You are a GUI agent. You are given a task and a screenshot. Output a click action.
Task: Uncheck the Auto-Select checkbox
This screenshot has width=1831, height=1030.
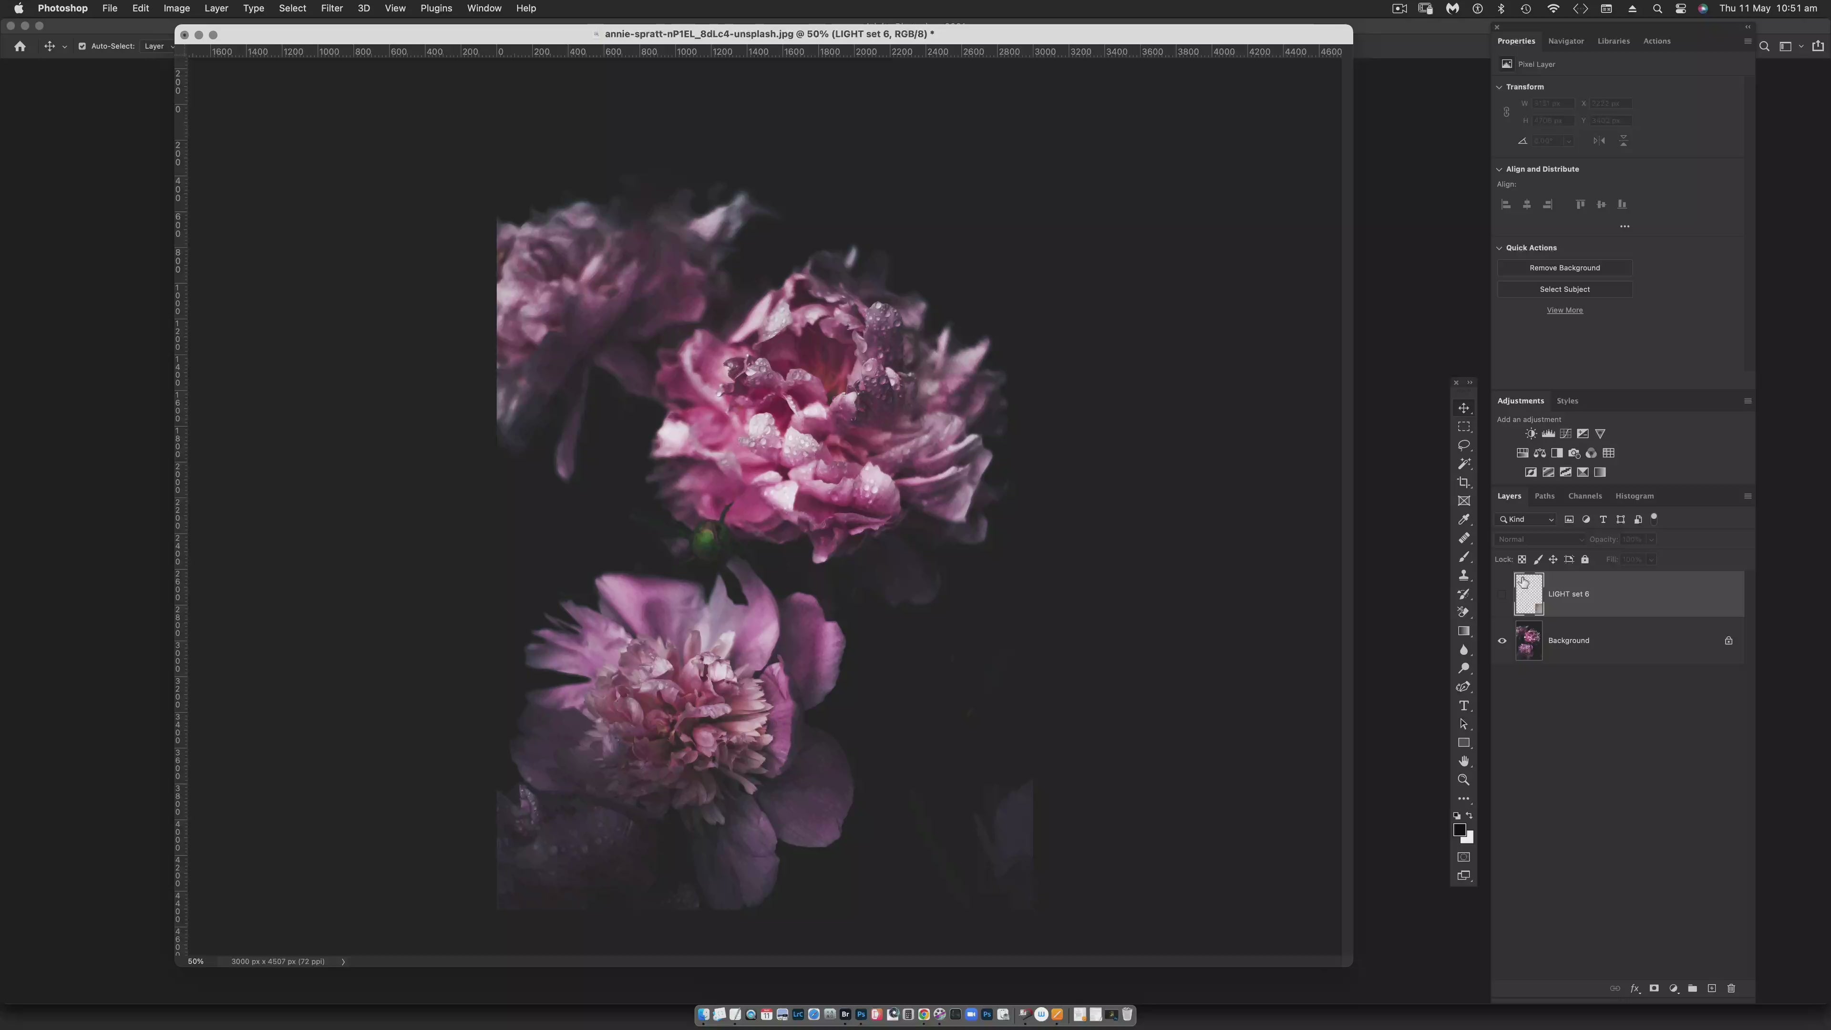point(82,46)
